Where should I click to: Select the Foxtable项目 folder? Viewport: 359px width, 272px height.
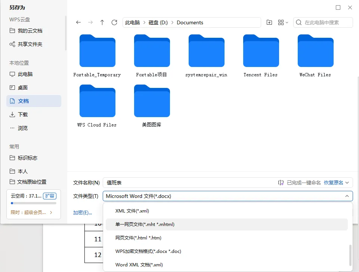click(x=152, y=56)
